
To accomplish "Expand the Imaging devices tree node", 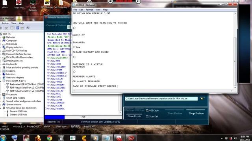I will pos(1,61).
